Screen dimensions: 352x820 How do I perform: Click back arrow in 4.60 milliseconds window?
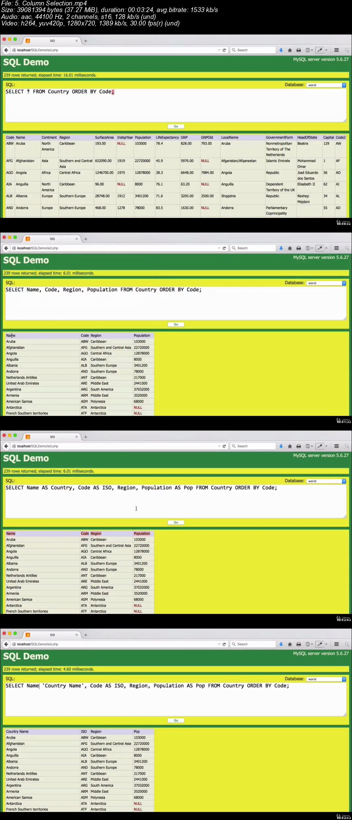pyautogui.click(x=6, y=644)
